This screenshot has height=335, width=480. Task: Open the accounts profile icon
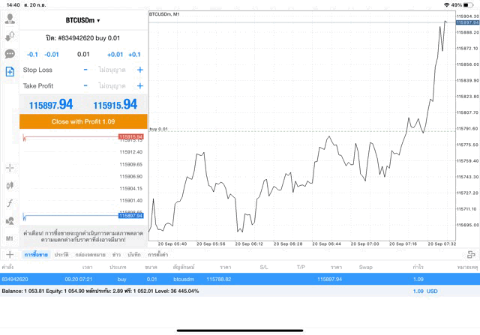pyautogui.click(x=10, y=18)
